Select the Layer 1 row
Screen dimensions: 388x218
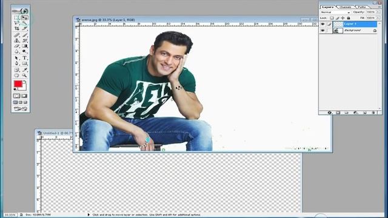click(349, 24)
